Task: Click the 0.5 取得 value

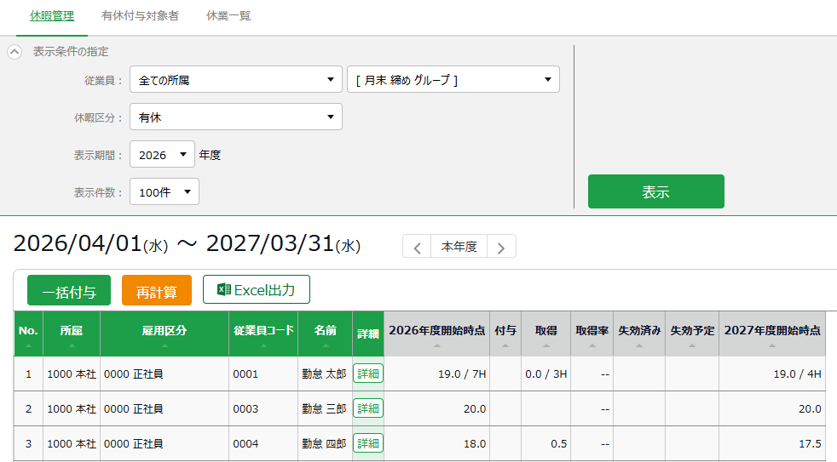Action: (559, 443)
